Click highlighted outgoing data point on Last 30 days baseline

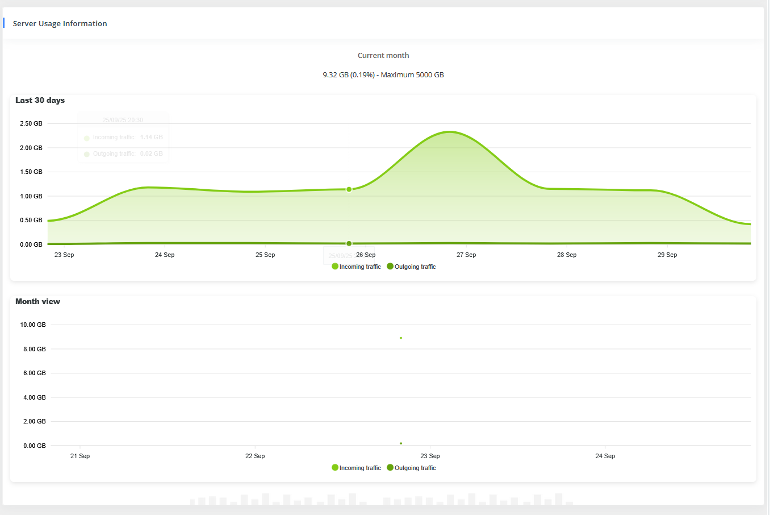coord(349,243)
